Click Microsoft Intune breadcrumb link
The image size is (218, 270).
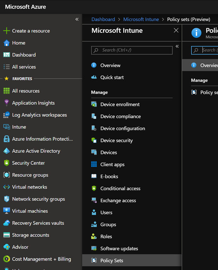click(x=141, y=19)
